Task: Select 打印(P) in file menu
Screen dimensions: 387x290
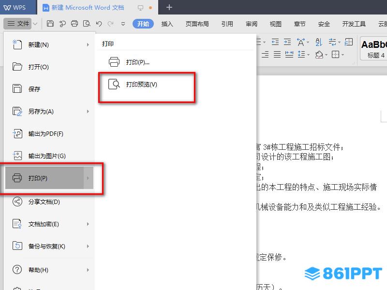Action: [x=49, y=178]
